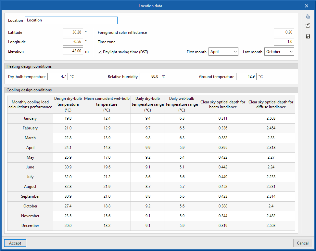
Task: Click the Time zone value field
Action: 284,42
